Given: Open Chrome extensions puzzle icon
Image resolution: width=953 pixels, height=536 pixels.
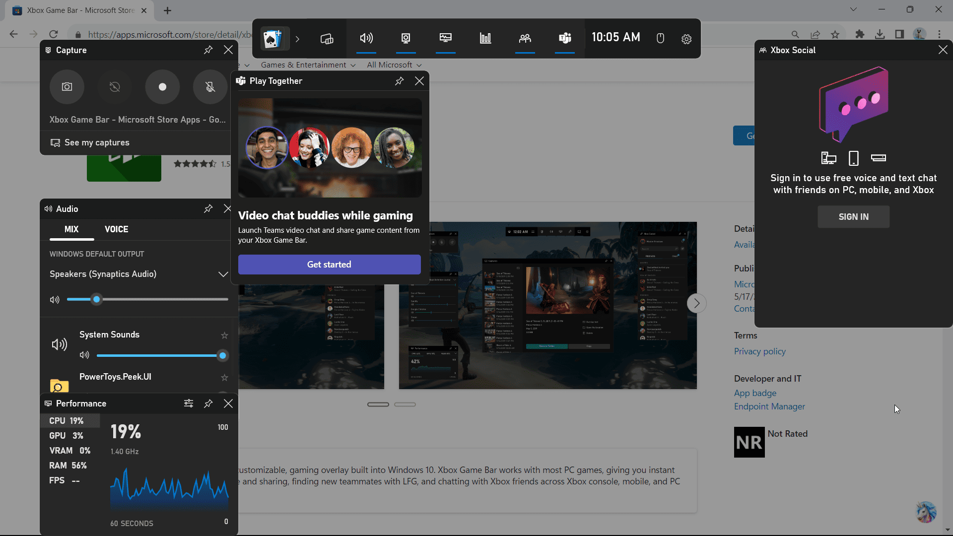Looking at the screenshot, I should point(860,34).
